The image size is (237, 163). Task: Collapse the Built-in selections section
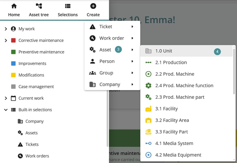click(x=6, y=110)
